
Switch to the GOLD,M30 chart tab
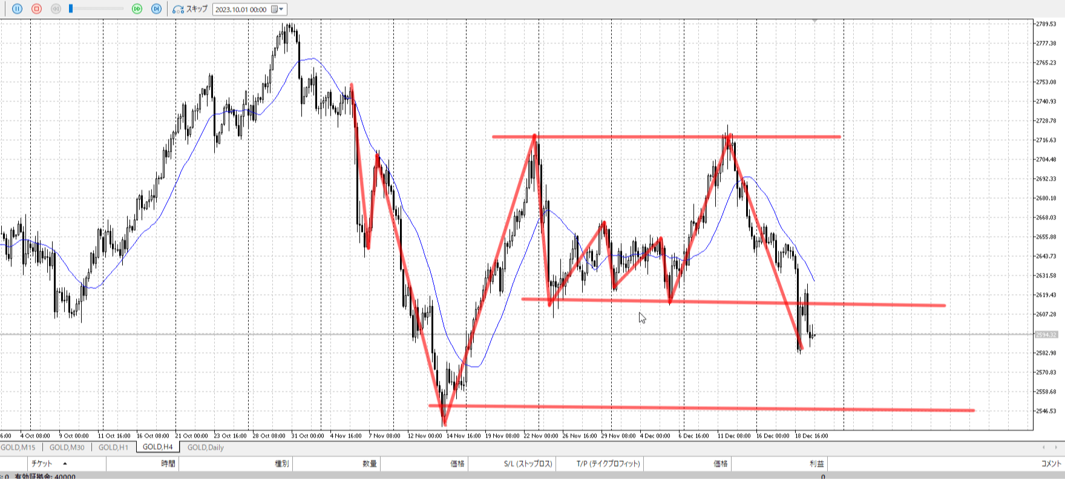click(x=67, y=448)
